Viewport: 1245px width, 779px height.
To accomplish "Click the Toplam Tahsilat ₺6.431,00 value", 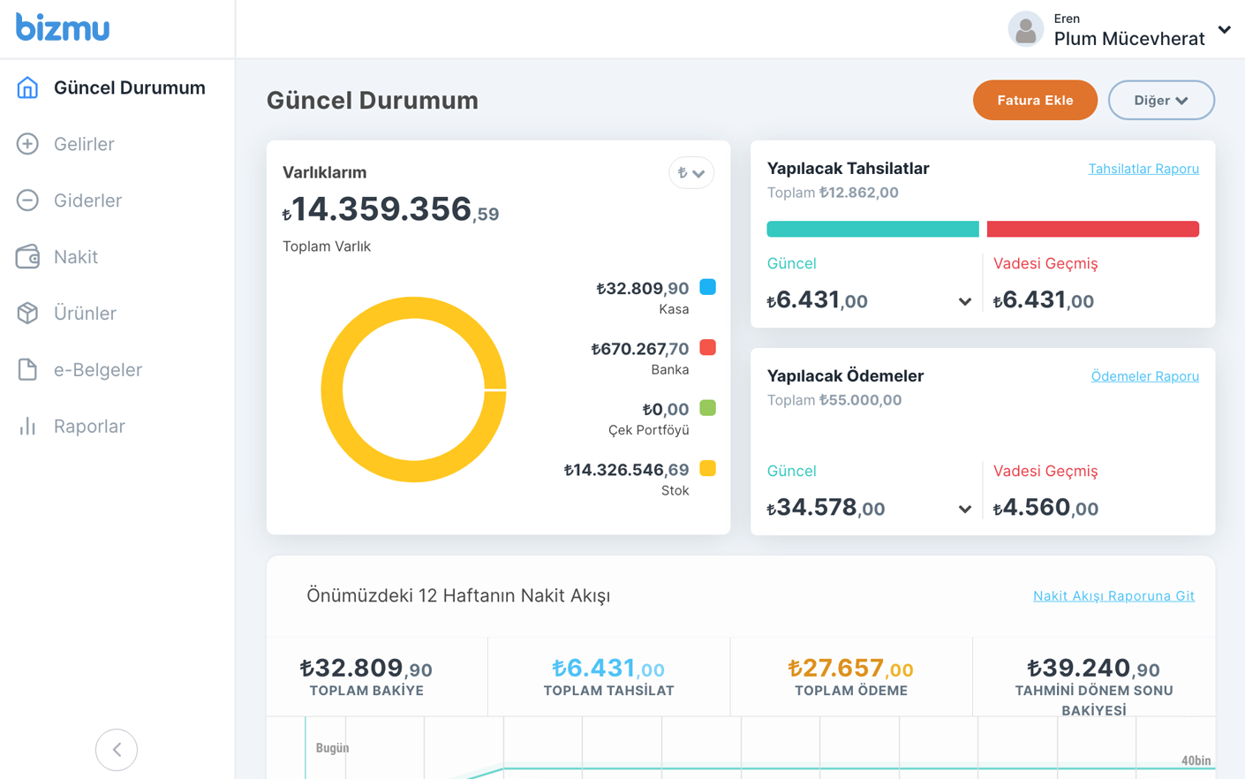I will click(x=608, y=668).
